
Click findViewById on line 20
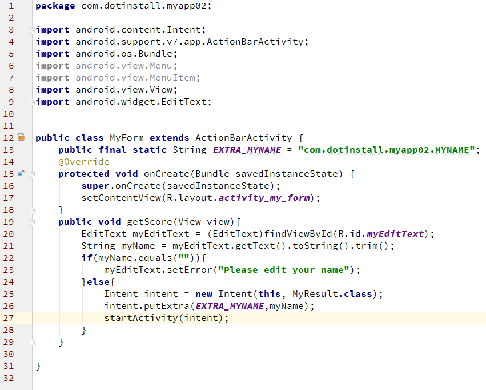click(x=298, y=234)
